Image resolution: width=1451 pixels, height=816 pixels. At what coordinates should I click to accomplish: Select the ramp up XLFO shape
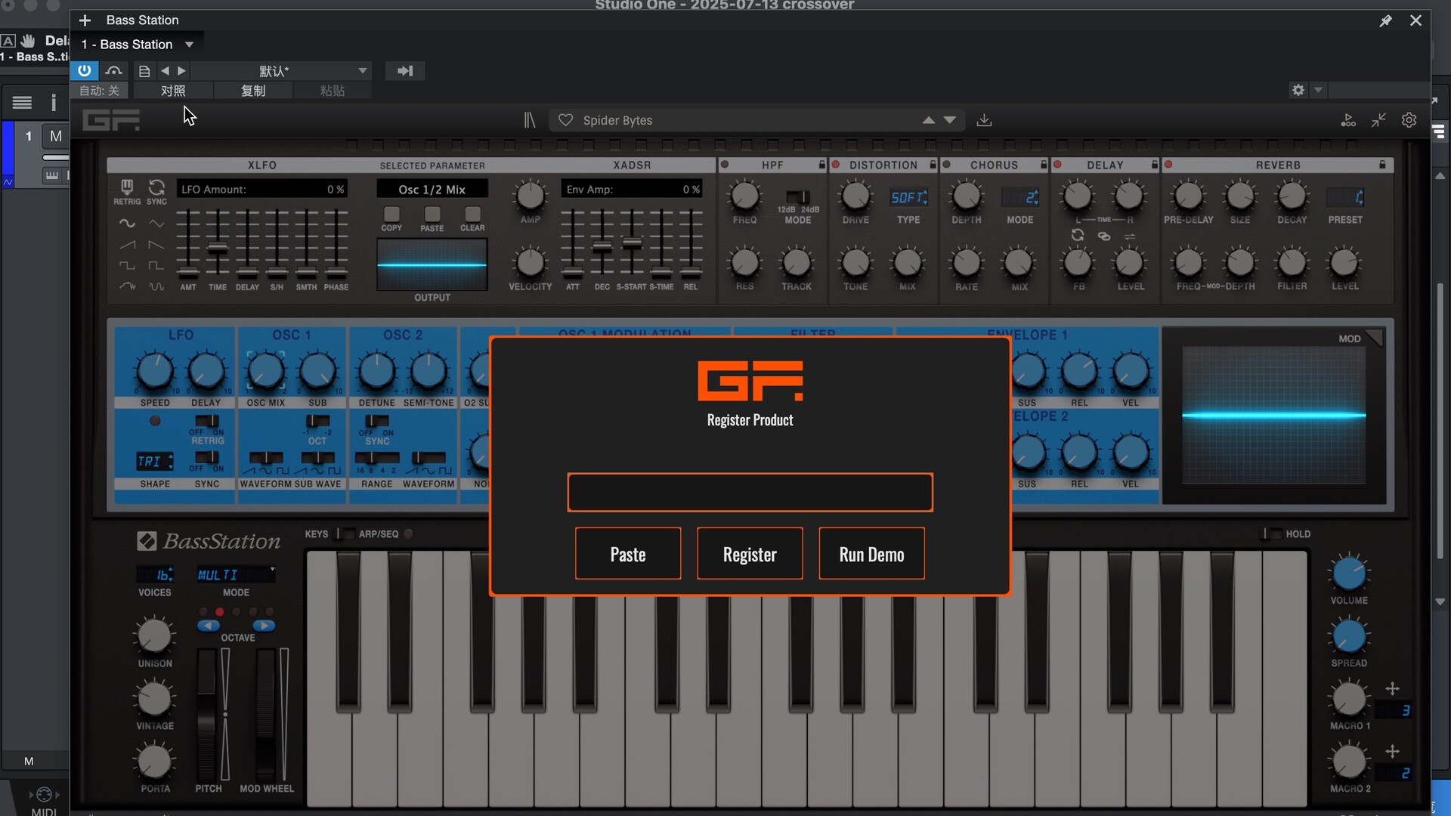tap(127, 245)
